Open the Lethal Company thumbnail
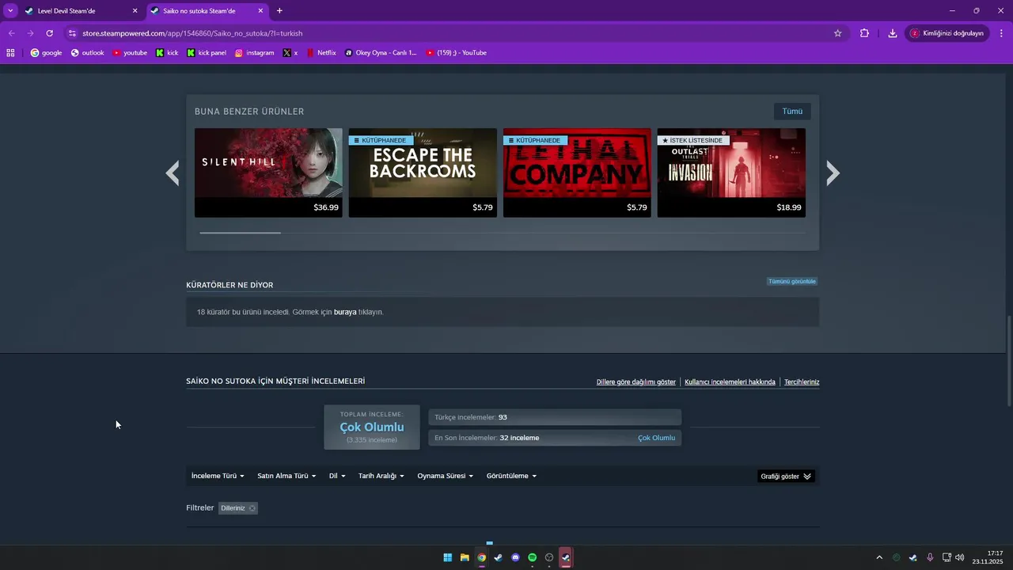Screen dimensions: 1013x570 click(x=577, y=173)
